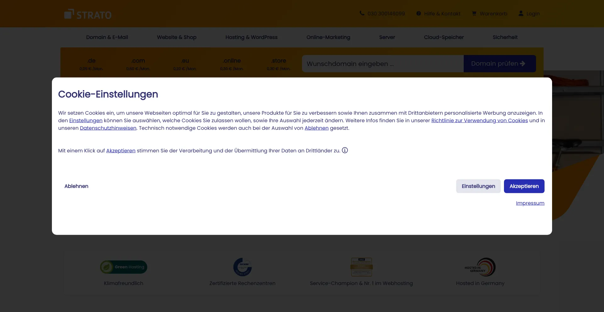Click the Cookie-Einstellungen heading
The height and width of the screenshot is (312, 604).
click(108, 94)
